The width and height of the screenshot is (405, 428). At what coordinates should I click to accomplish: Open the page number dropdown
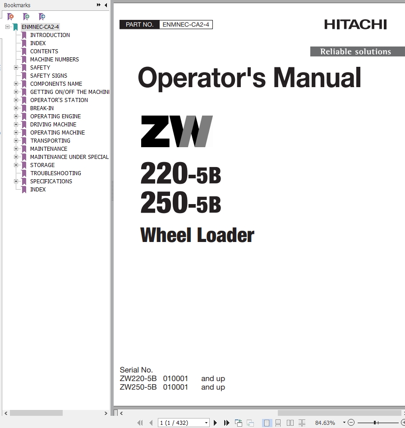[206, 423]
